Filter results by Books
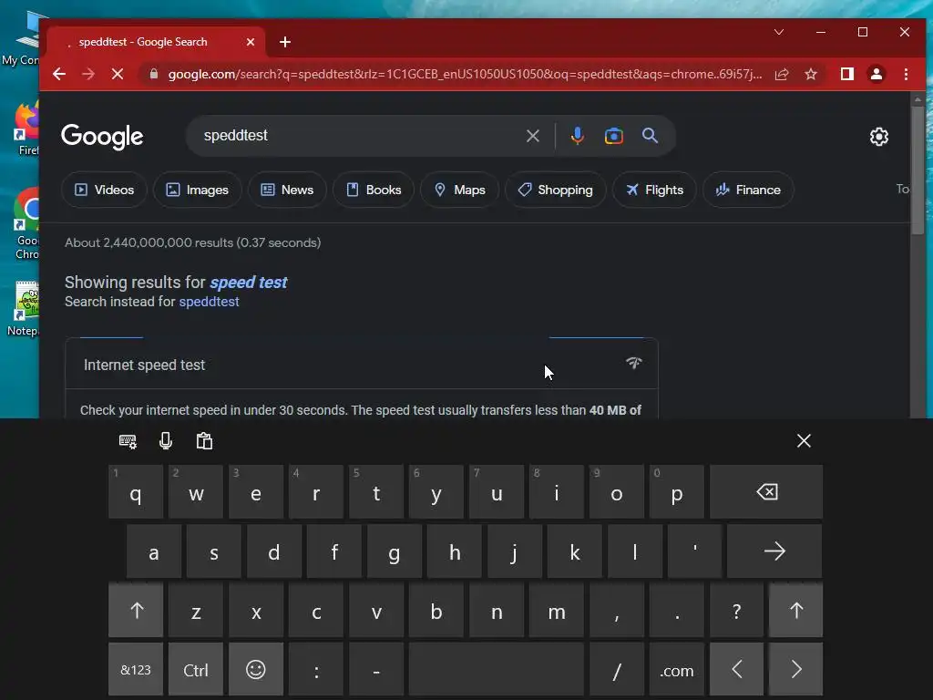This screenshot has height=700, width=933. [374, 190]
